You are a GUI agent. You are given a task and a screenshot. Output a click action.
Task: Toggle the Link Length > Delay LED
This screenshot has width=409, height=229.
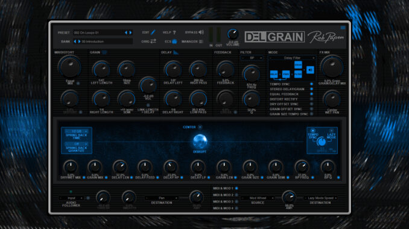[148, 105]
